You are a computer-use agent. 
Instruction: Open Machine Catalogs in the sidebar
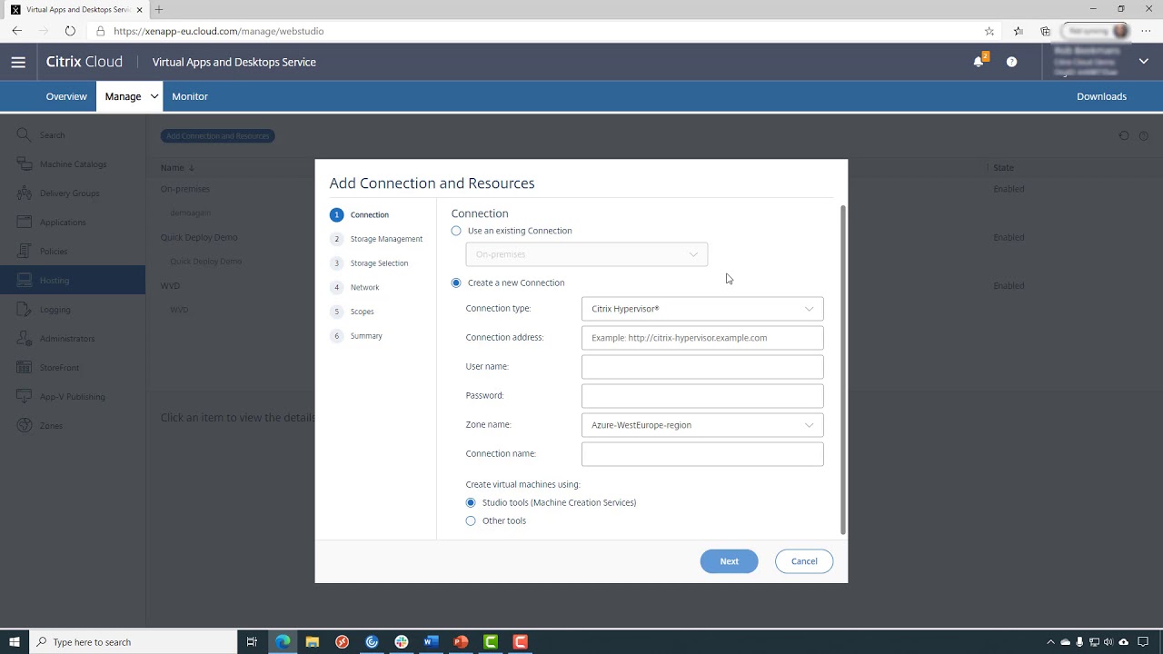point(73,164)
